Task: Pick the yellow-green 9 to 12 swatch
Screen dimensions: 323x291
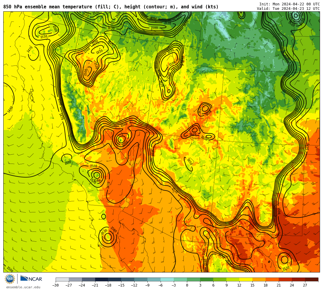Action: (x=233, y=279)
